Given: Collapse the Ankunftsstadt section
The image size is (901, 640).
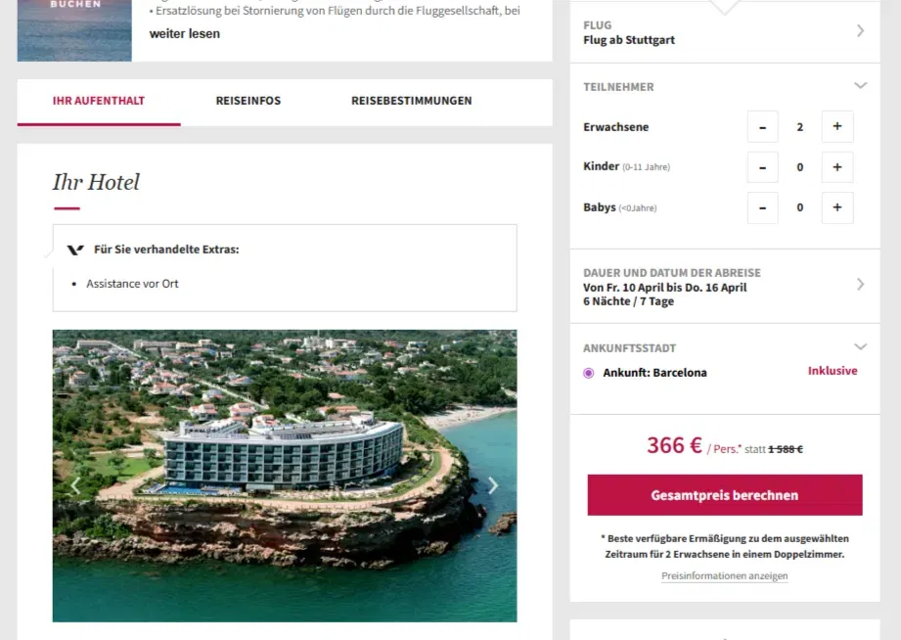Looking at the screenshot, I should (860, 346).
